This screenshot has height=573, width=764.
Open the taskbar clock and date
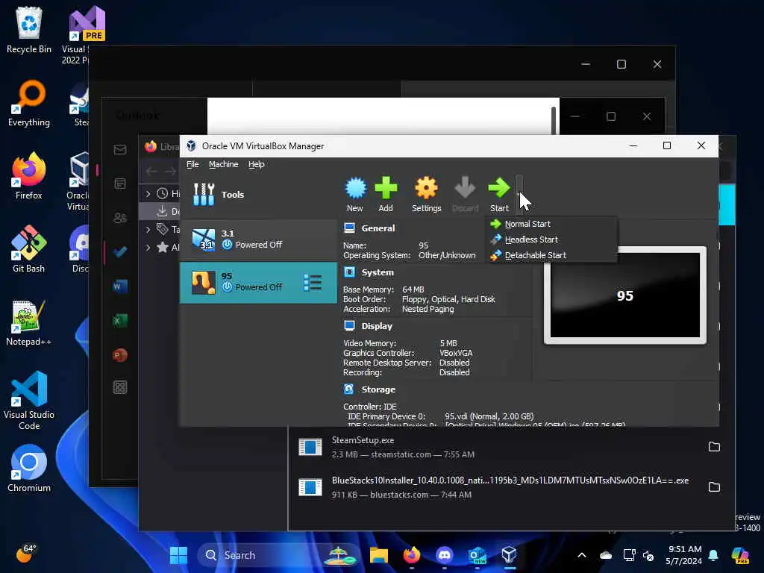click(x=684, y=555)
